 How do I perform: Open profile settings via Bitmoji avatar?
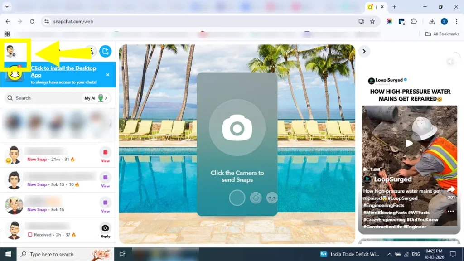pyautogui.click(x=10, y=52)
